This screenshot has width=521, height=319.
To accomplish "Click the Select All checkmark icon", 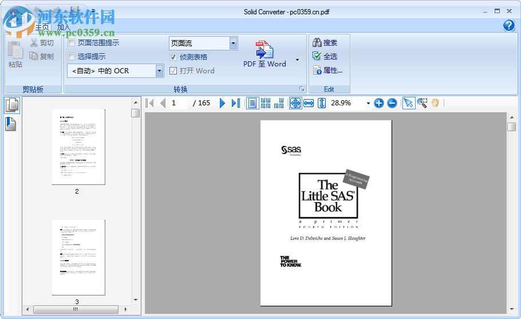I will (317, 56).
